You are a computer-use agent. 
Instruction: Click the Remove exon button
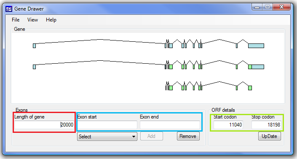(188, 136)
